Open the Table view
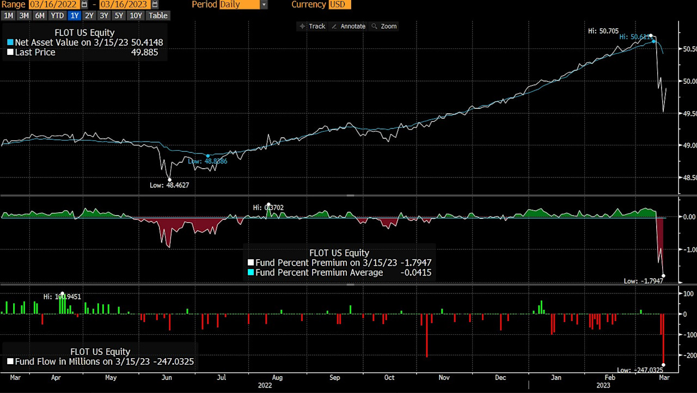Image resolution: width=697 pixels, height=393 pixels. [x=158, y=16]
